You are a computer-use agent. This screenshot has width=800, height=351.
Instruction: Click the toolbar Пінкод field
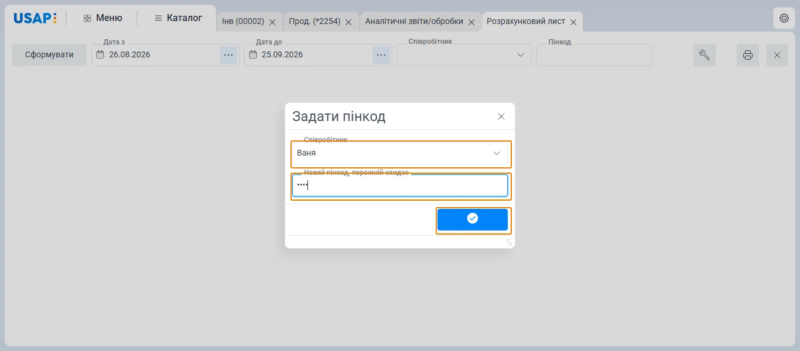click(x=594, y=55)
